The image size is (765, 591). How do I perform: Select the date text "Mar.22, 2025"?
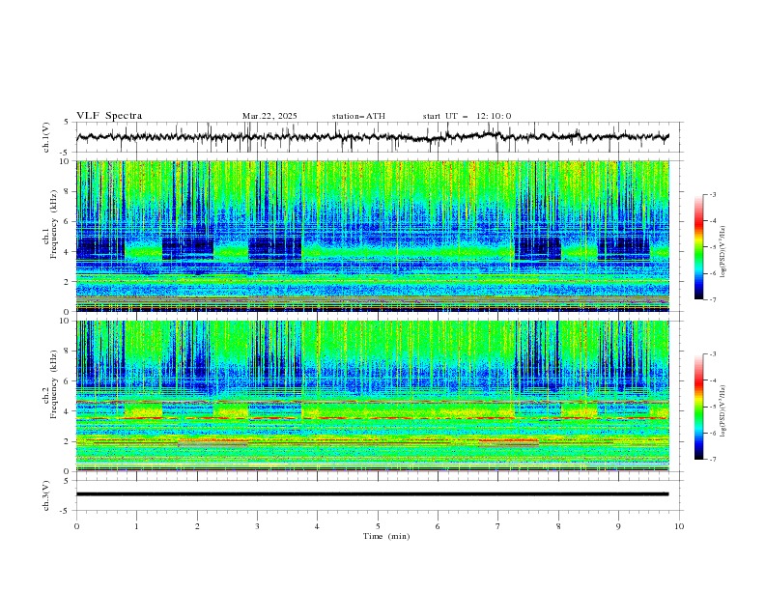(x=269, y=116)
